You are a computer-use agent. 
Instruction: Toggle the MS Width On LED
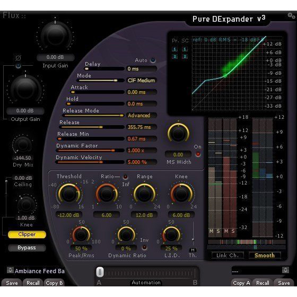point(198,154)
